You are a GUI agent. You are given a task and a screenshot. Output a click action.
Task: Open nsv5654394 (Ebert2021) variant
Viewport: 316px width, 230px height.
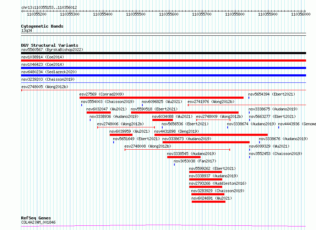pyautogui.click(x=272, y=94)
